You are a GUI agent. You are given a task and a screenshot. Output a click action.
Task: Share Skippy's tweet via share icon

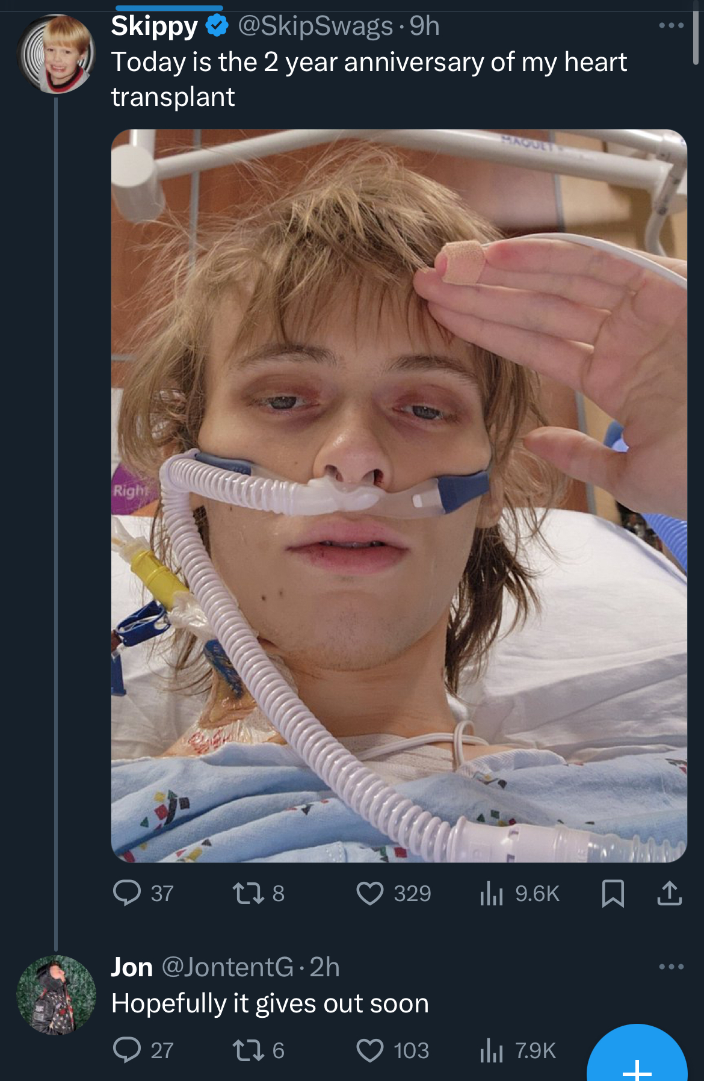point(669,893)
